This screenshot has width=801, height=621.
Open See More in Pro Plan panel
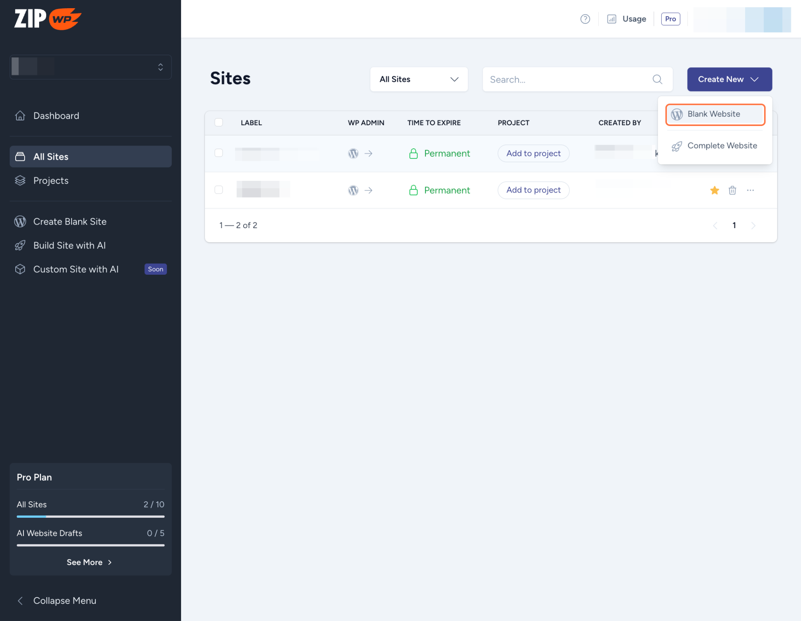90,562
